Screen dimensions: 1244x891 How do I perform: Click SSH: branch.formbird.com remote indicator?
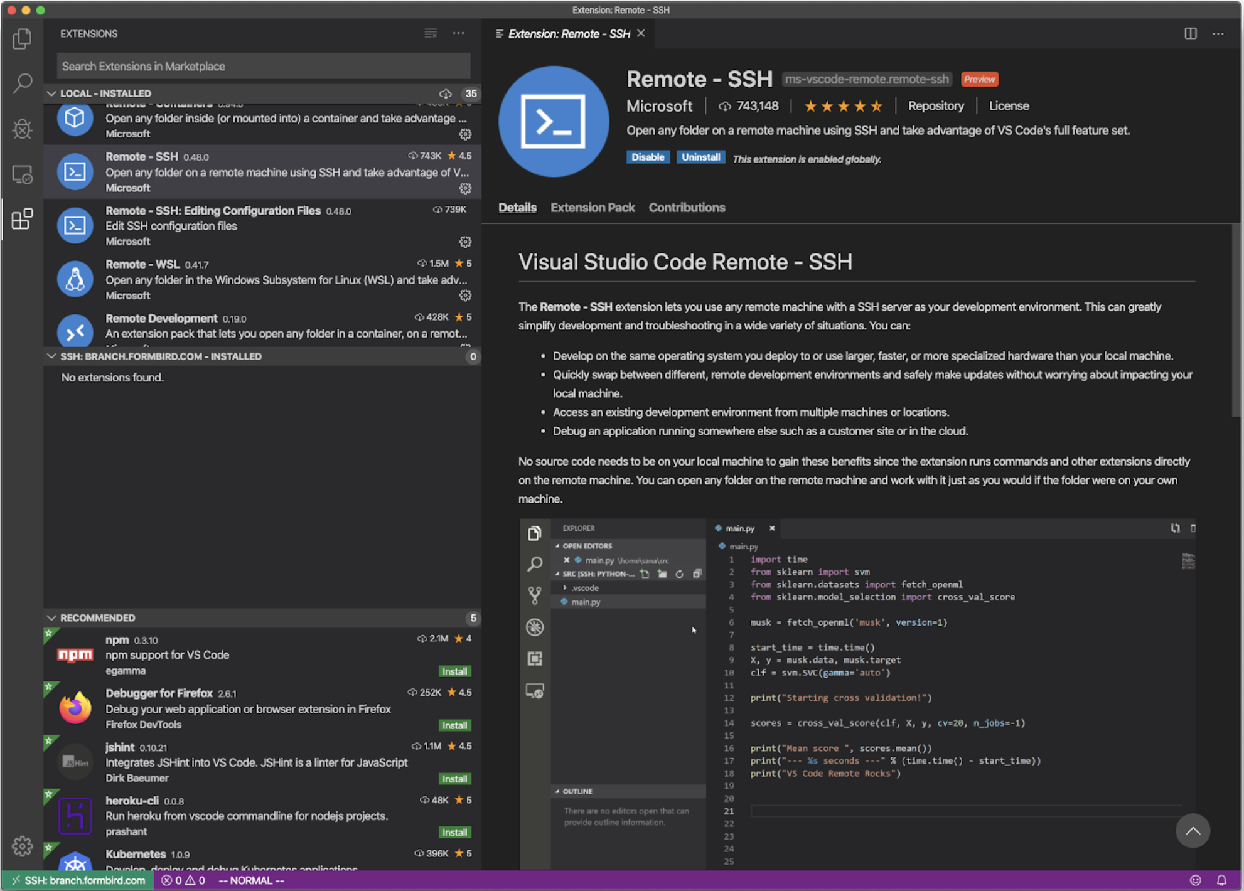(78, 880)
